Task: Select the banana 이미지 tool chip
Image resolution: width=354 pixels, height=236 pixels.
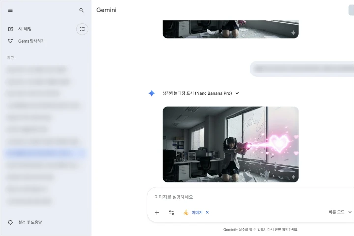Action: [x=193, y=213]
